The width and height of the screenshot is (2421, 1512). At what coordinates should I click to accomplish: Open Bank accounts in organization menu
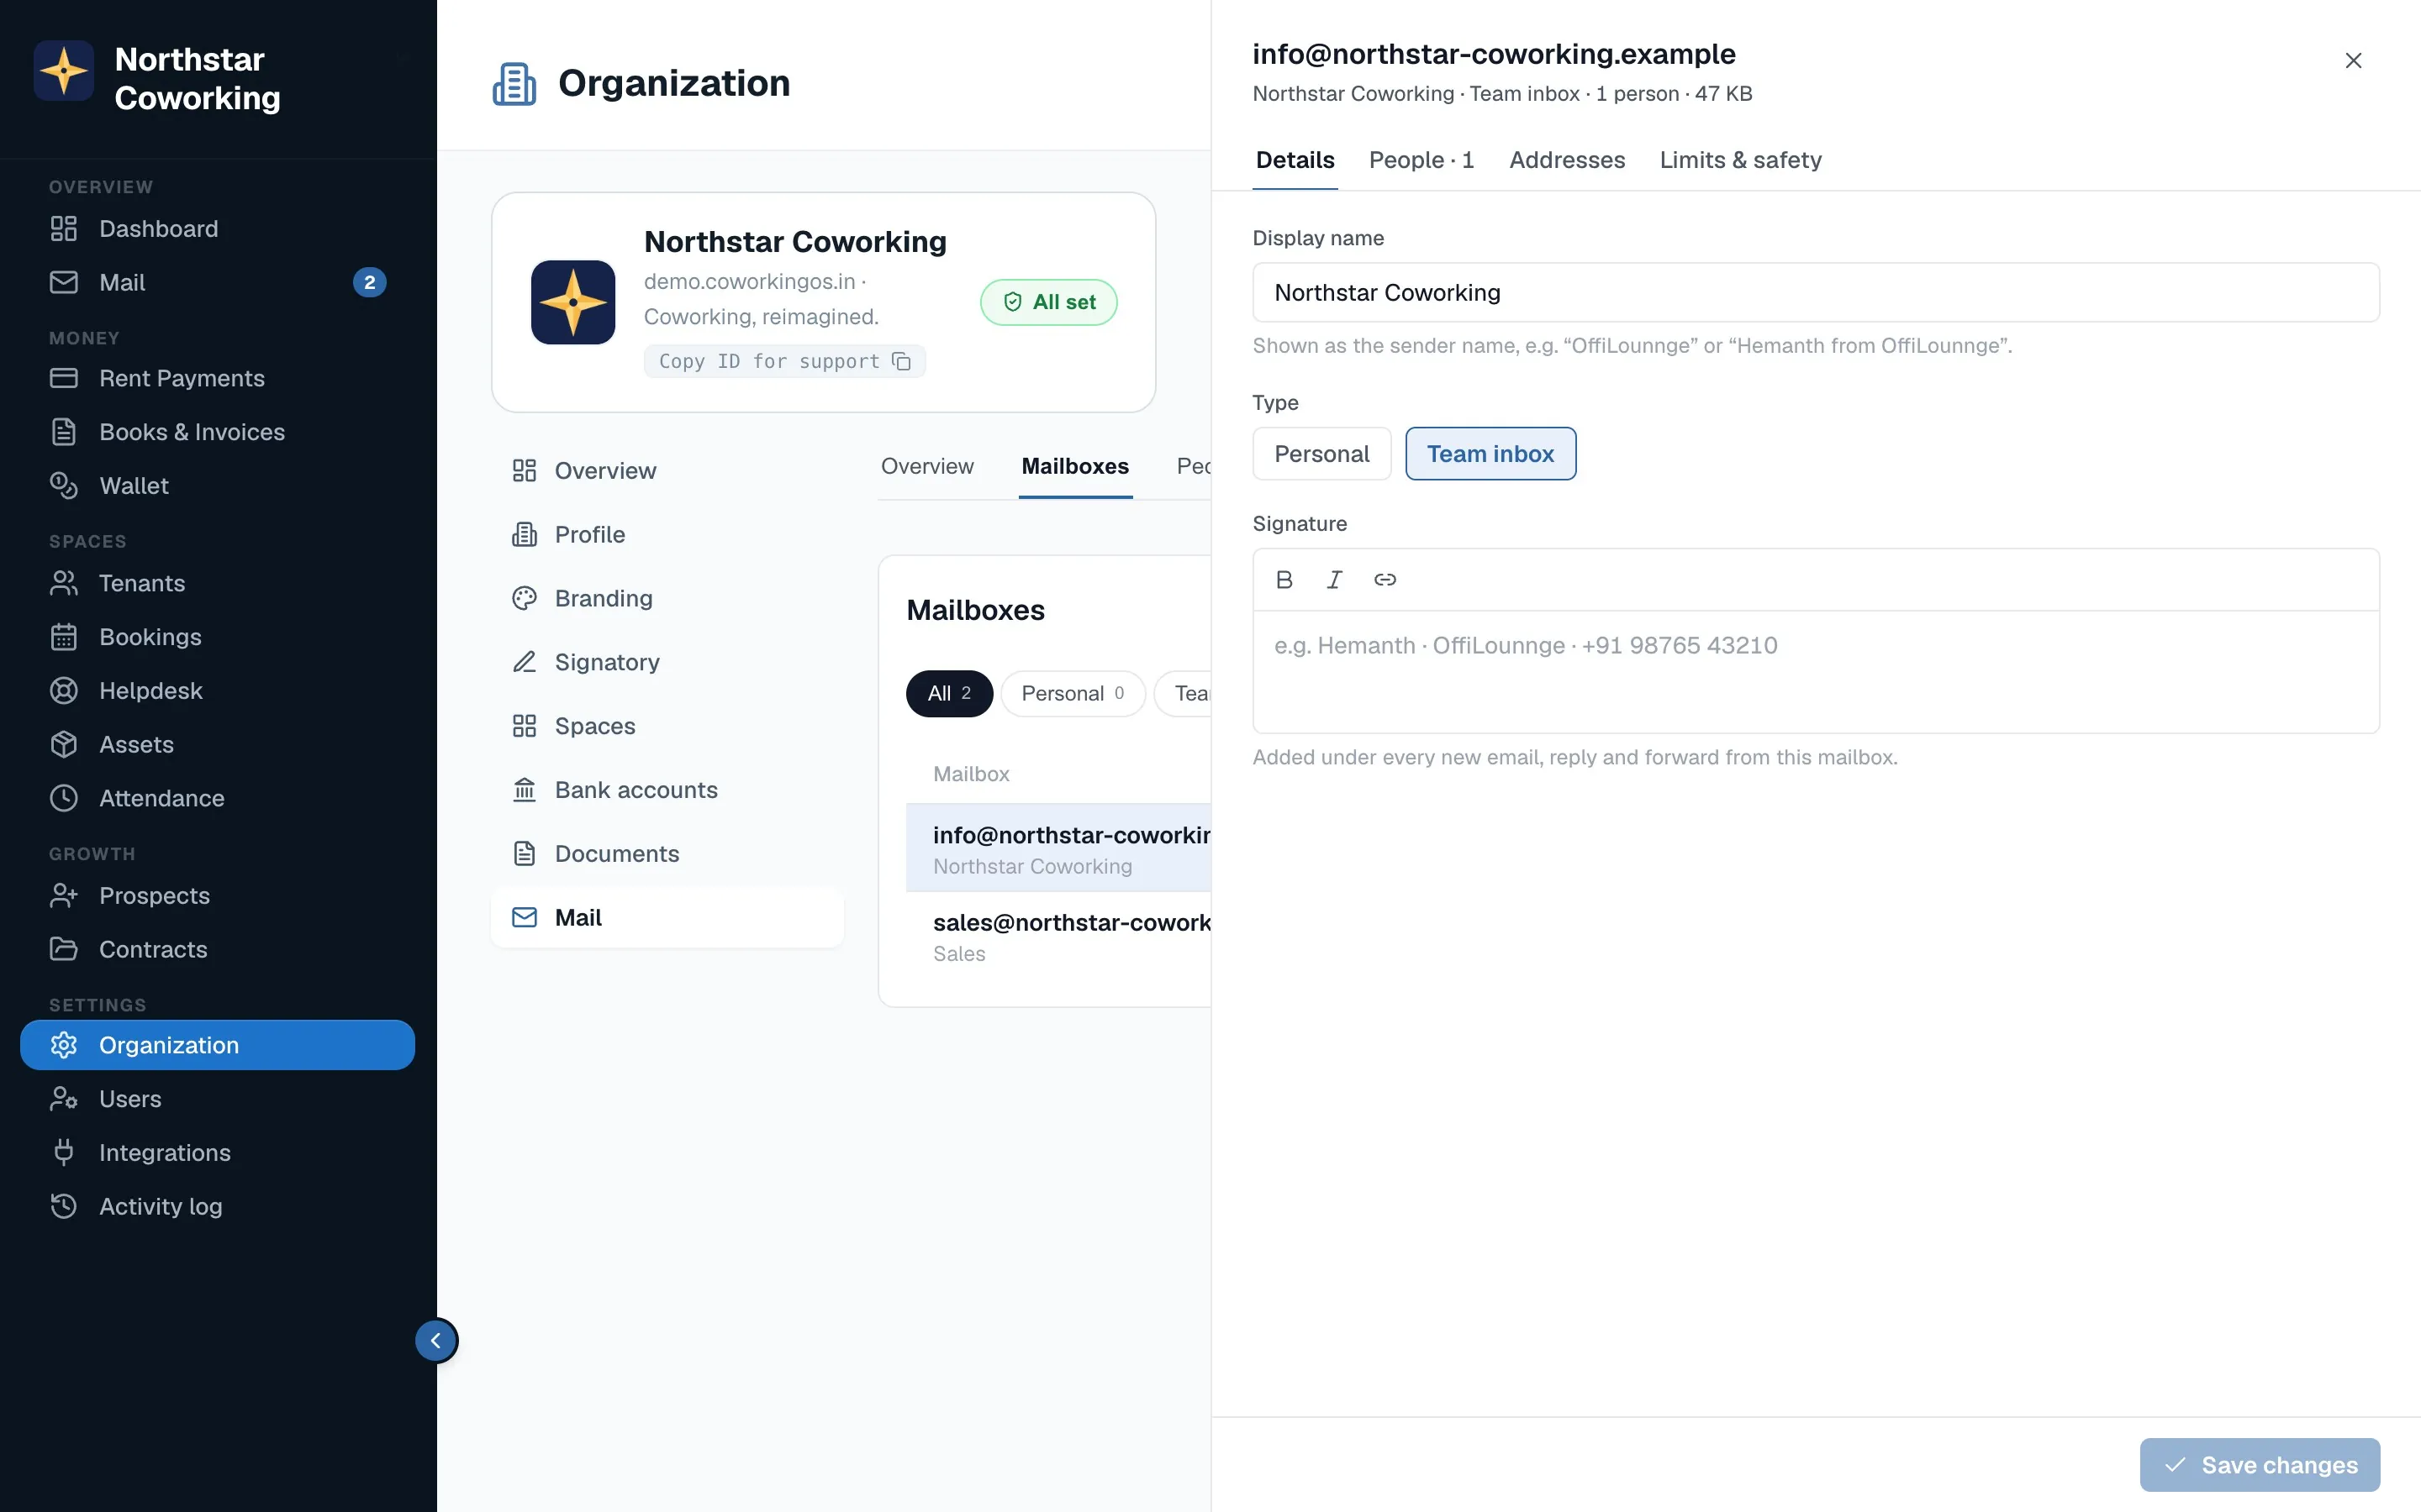coord(667,790)
